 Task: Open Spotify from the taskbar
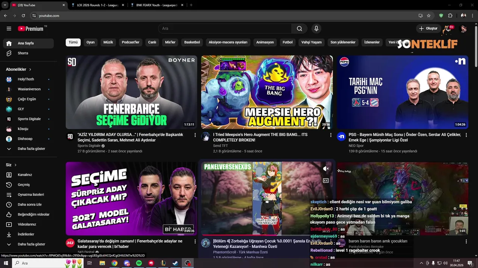pos(139,263)
